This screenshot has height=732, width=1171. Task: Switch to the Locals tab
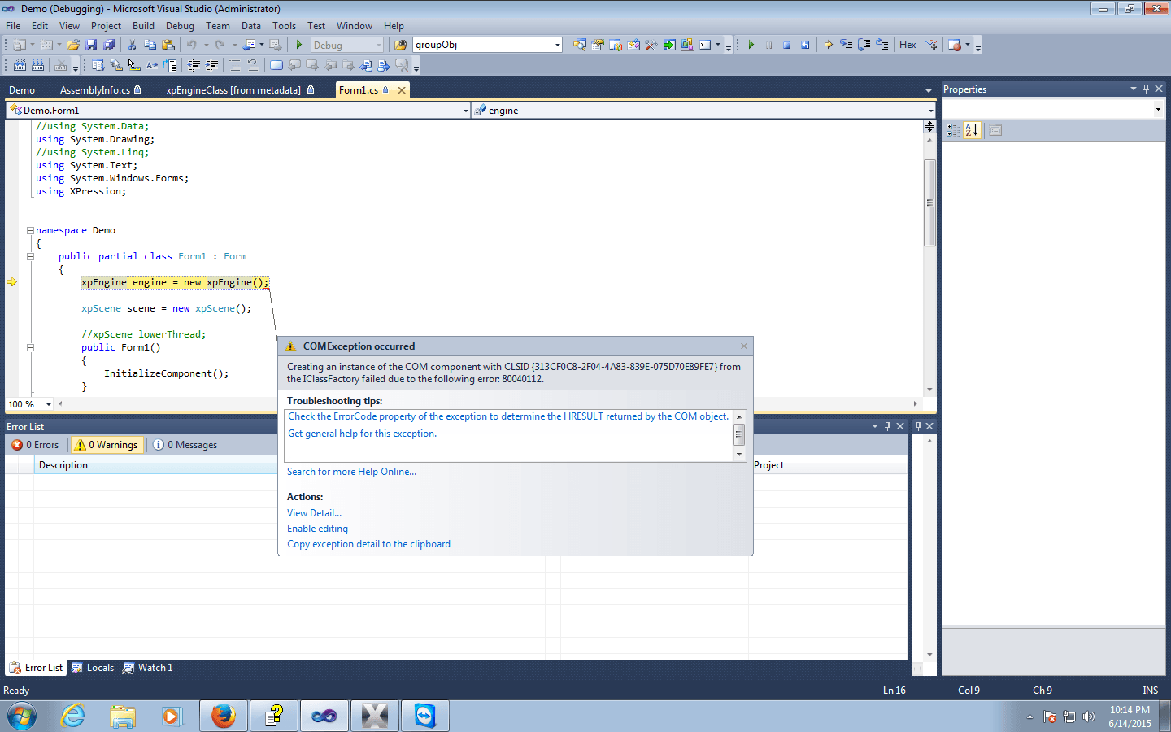point(93,668)
